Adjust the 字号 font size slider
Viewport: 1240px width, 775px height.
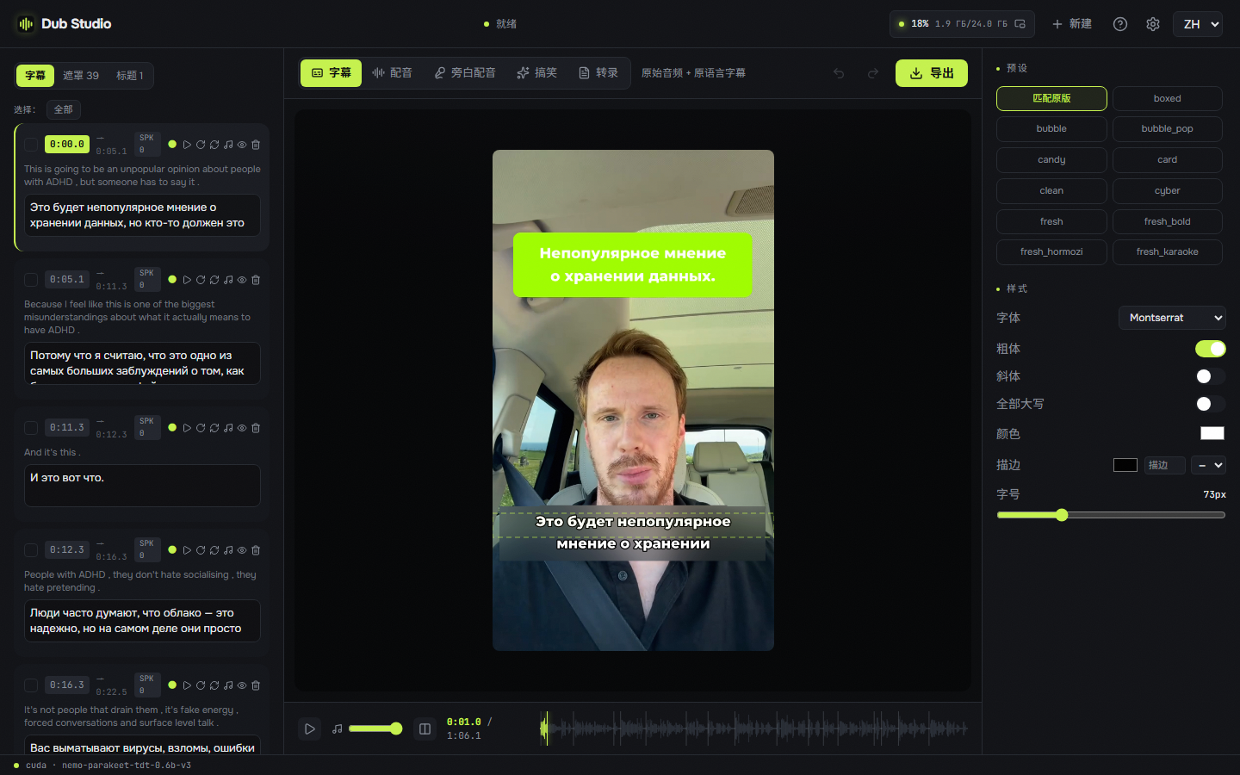1111,515
